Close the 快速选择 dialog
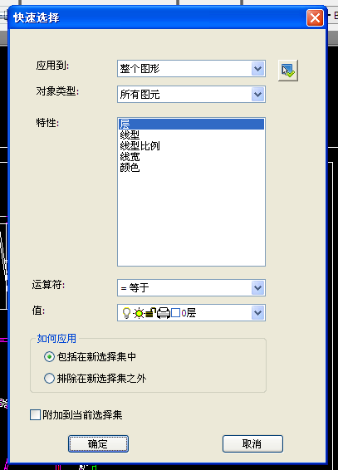Image resolution: width=338 pixels, height=470 pixels. click(x=315, y=18)
